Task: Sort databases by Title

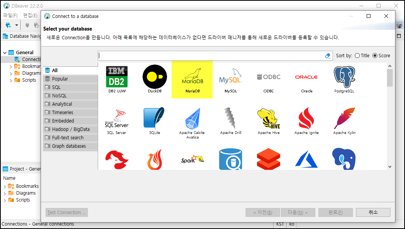Action: (x=362, y=56)
